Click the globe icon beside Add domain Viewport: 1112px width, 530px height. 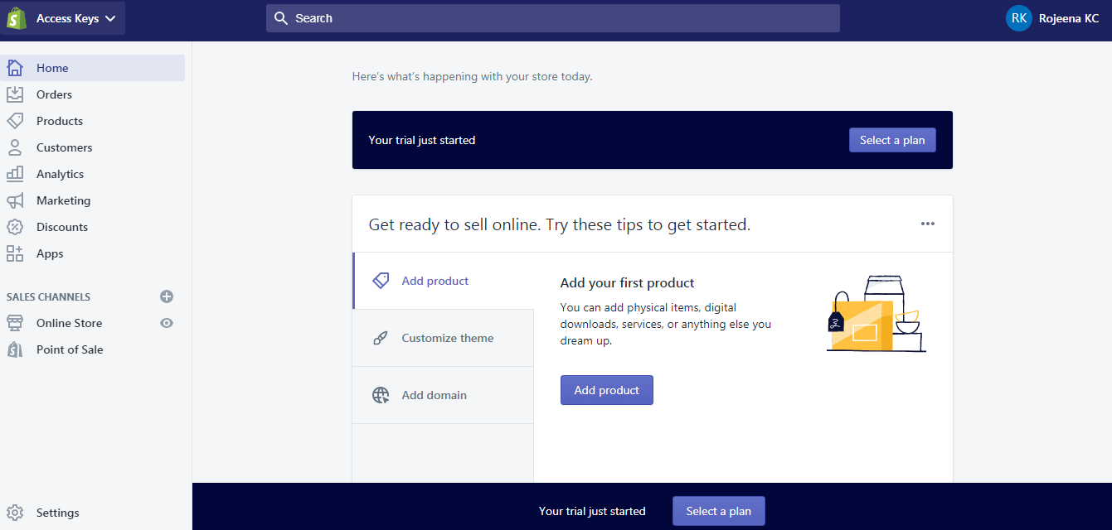point(381,395)
